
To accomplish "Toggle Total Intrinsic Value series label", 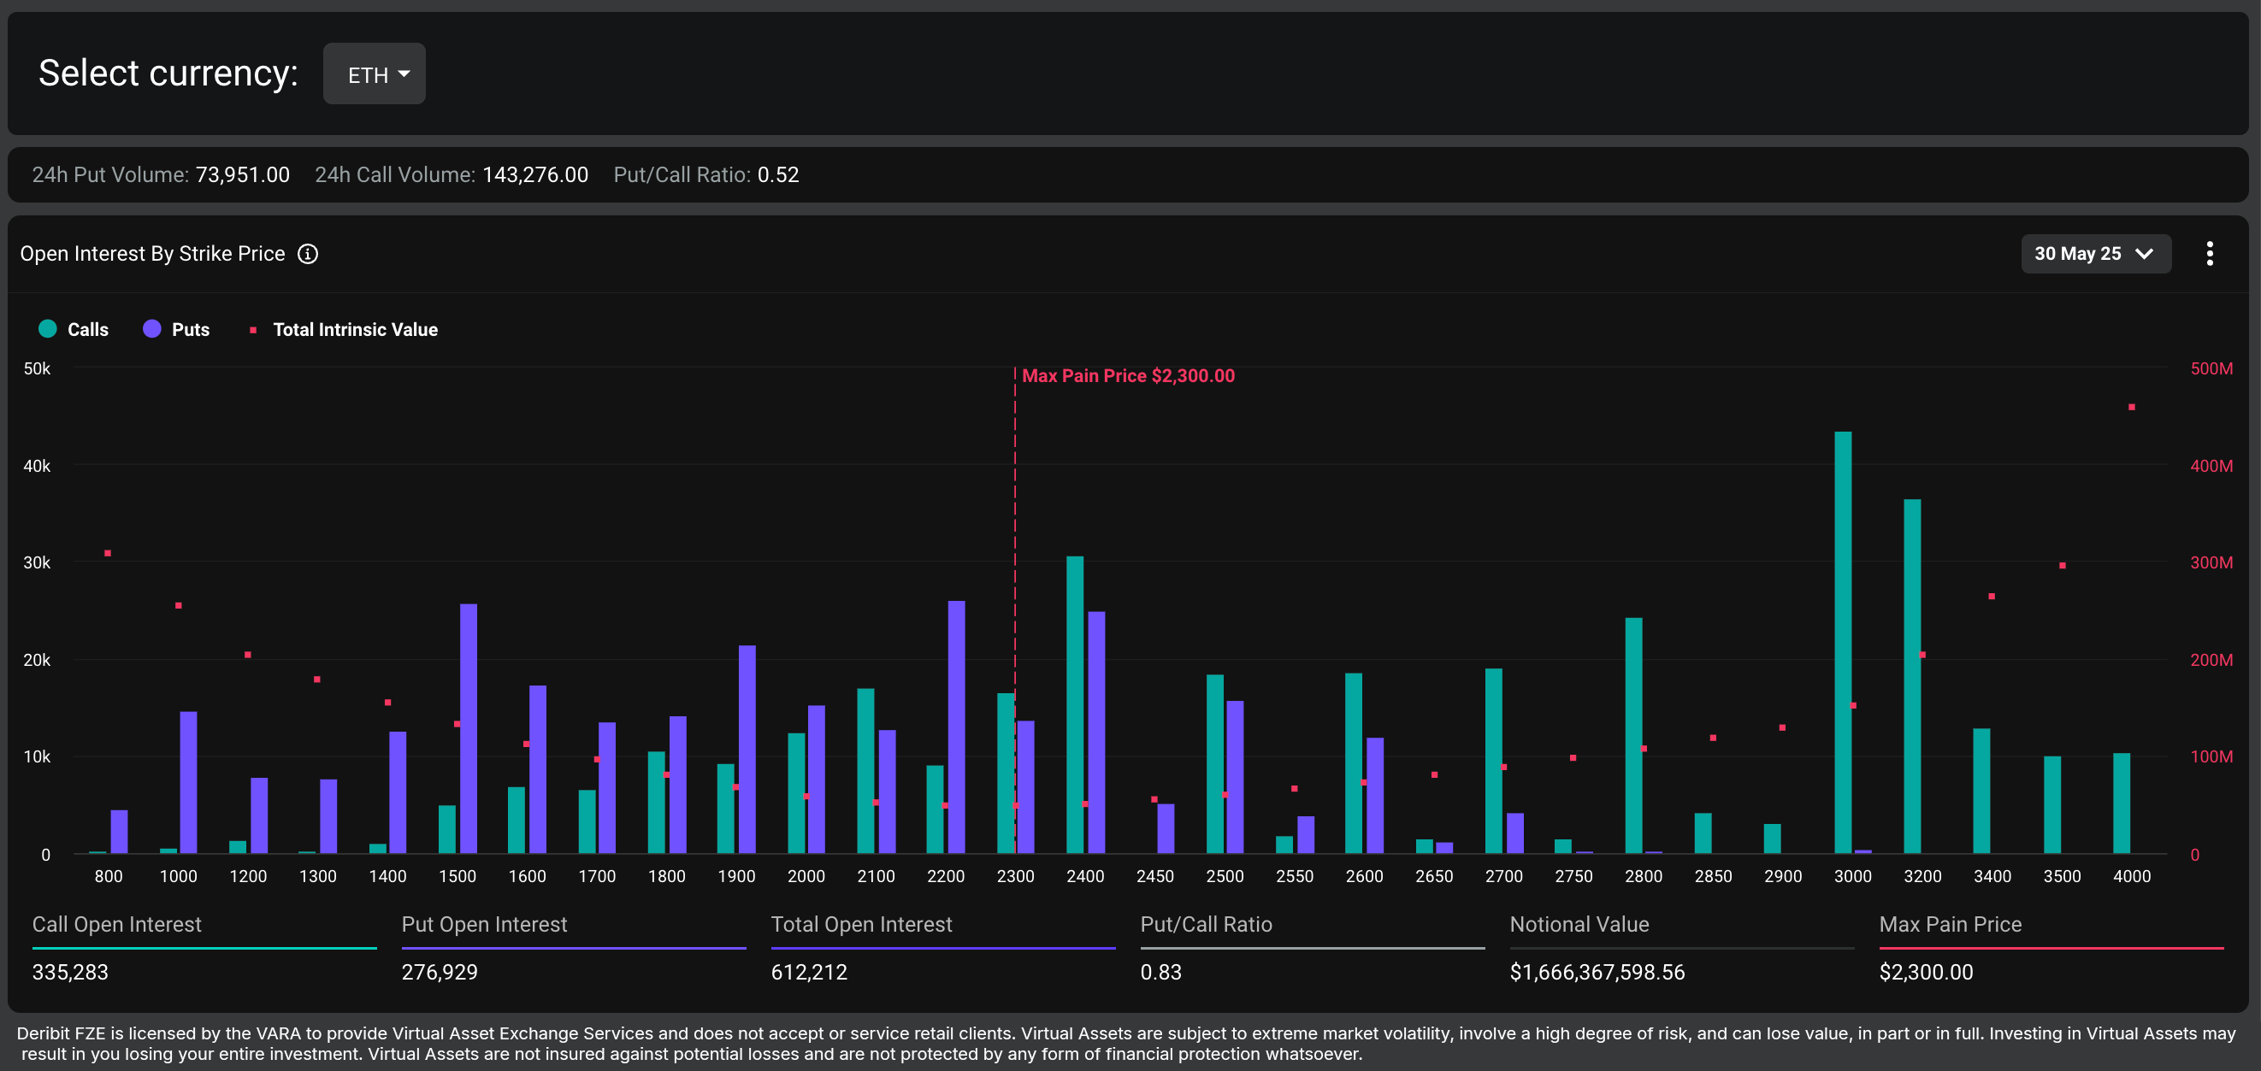I will pyautogui.click(x=355, y=330).
